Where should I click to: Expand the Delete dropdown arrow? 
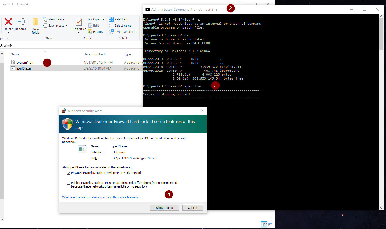pyautogui.click(x=8, y=33)
